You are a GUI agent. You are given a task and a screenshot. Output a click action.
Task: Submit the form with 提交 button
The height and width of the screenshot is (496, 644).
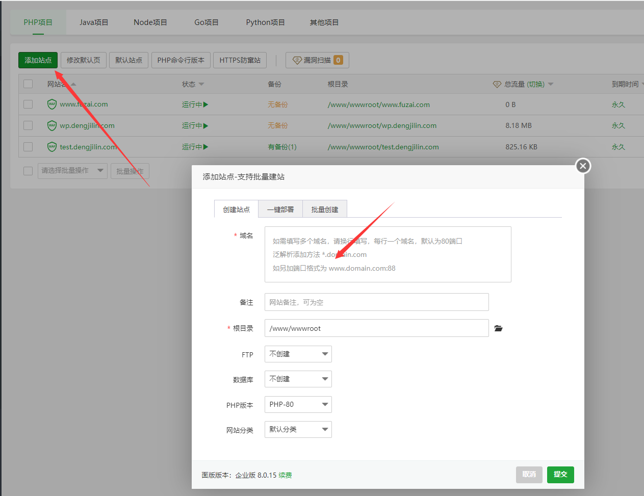[560, 474]
